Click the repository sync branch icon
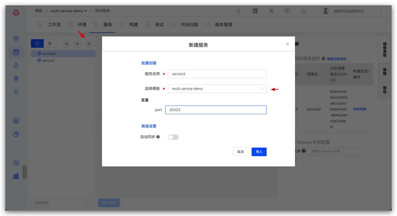The image size is (397, 216). click(x=66, y=44)
